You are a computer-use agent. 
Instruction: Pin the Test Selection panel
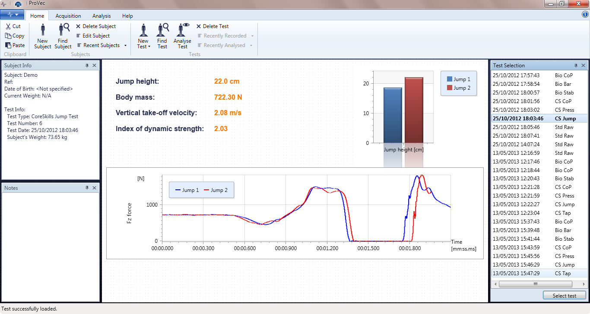[x=576, y=66]
